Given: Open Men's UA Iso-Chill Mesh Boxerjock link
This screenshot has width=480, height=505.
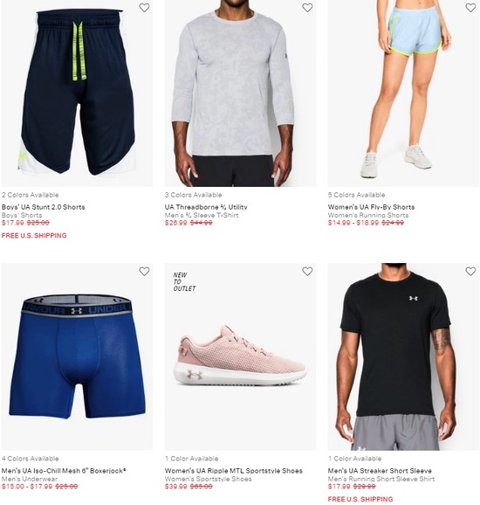Looking at the screenshot, I should [64, 471].
